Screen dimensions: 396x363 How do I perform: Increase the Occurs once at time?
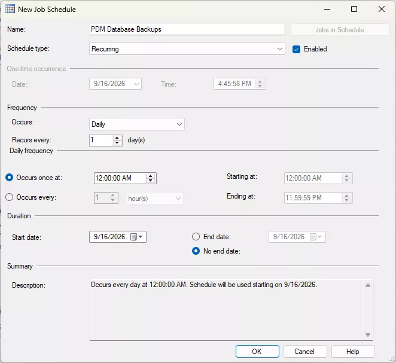point(150,176)
